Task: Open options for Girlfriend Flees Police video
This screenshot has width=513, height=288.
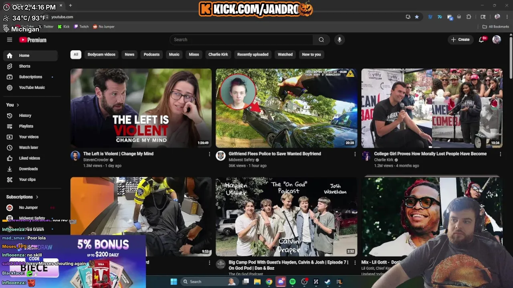Action: coord(355,154)
